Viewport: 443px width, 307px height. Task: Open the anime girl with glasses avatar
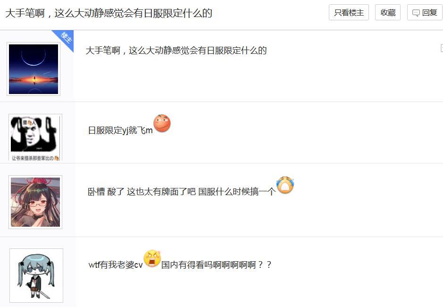click(35, 202)
